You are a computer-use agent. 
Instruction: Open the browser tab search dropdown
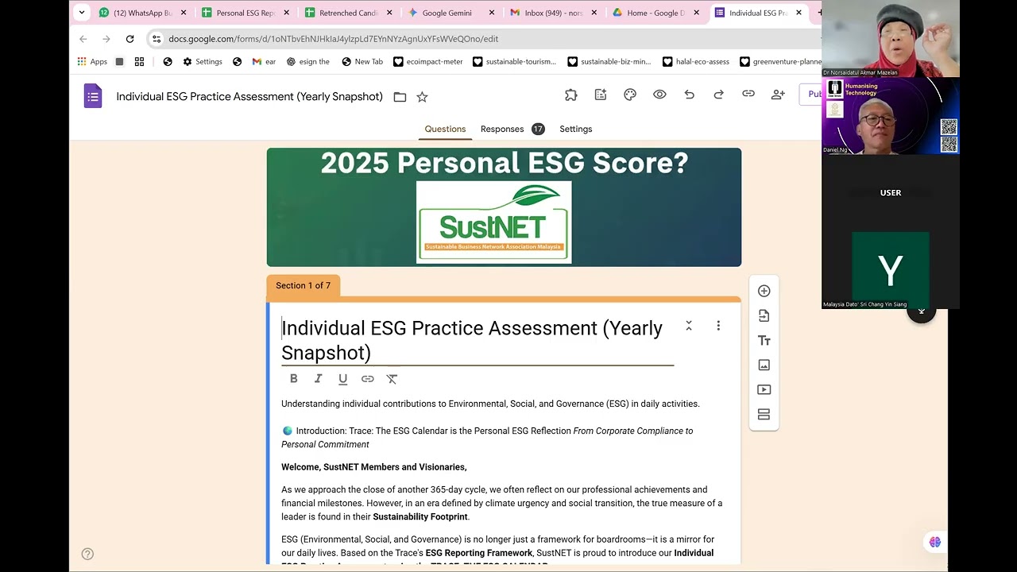click(x=81, y=13)
